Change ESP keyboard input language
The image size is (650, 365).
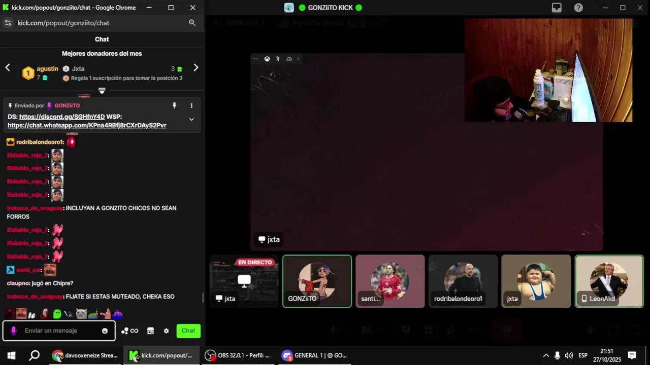coord(583,355)
